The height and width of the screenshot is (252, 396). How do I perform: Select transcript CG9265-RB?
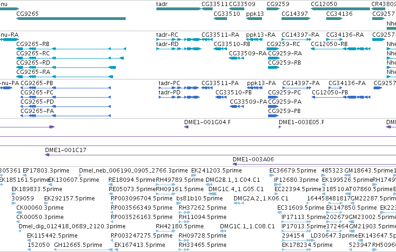(x=71, y=49)
